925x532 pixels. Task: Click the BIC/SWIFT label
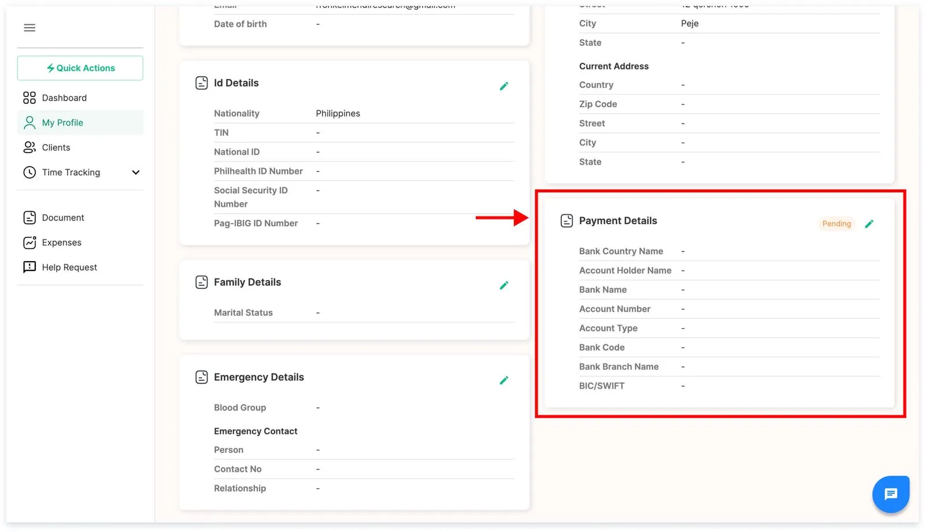(x=602, y=386)
